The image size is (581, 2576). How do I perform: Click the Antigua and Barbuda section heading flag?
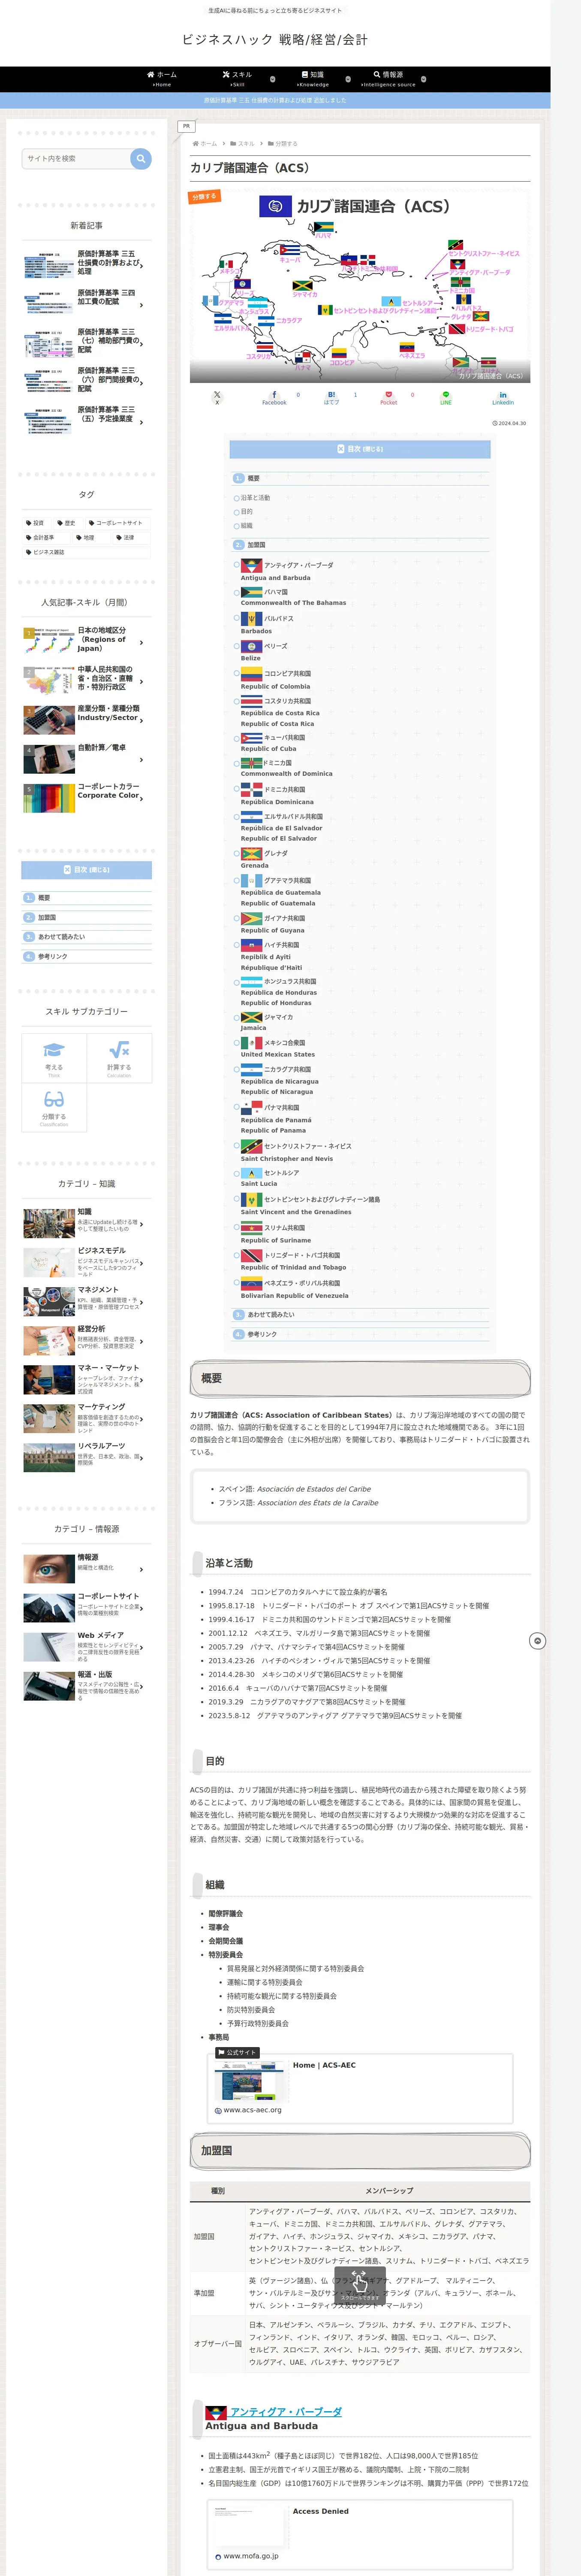pyautogui.click(x=216, y=2413)
